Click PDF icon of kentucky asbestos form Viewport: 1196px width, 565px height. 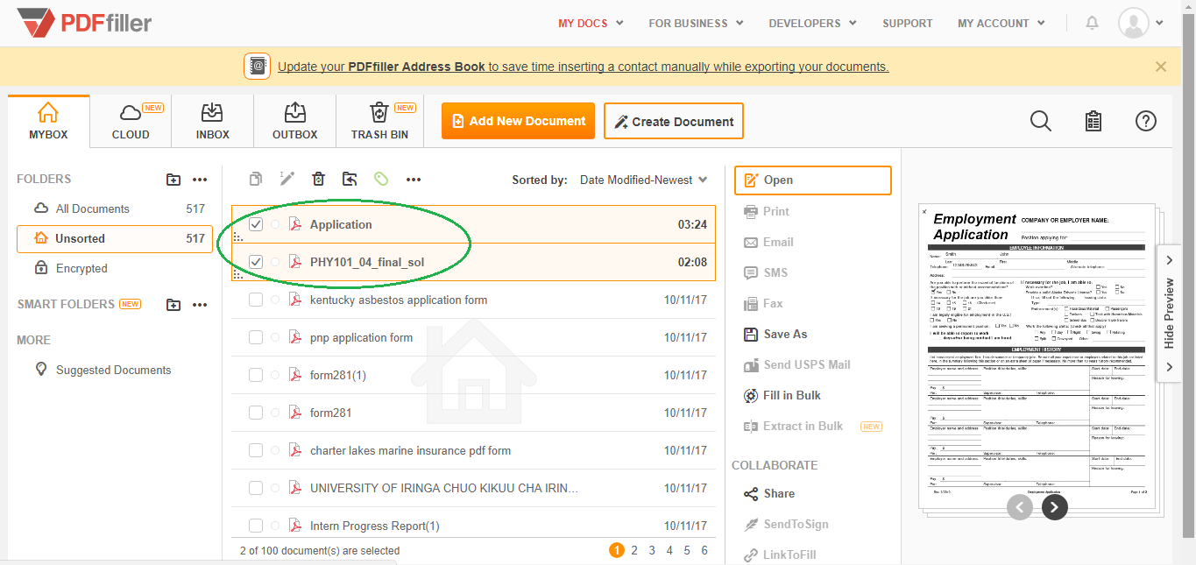click(x=295, y=300)
